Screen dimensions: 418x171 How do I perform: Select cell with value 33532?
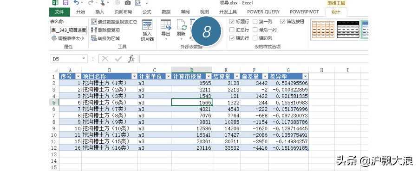226,148
